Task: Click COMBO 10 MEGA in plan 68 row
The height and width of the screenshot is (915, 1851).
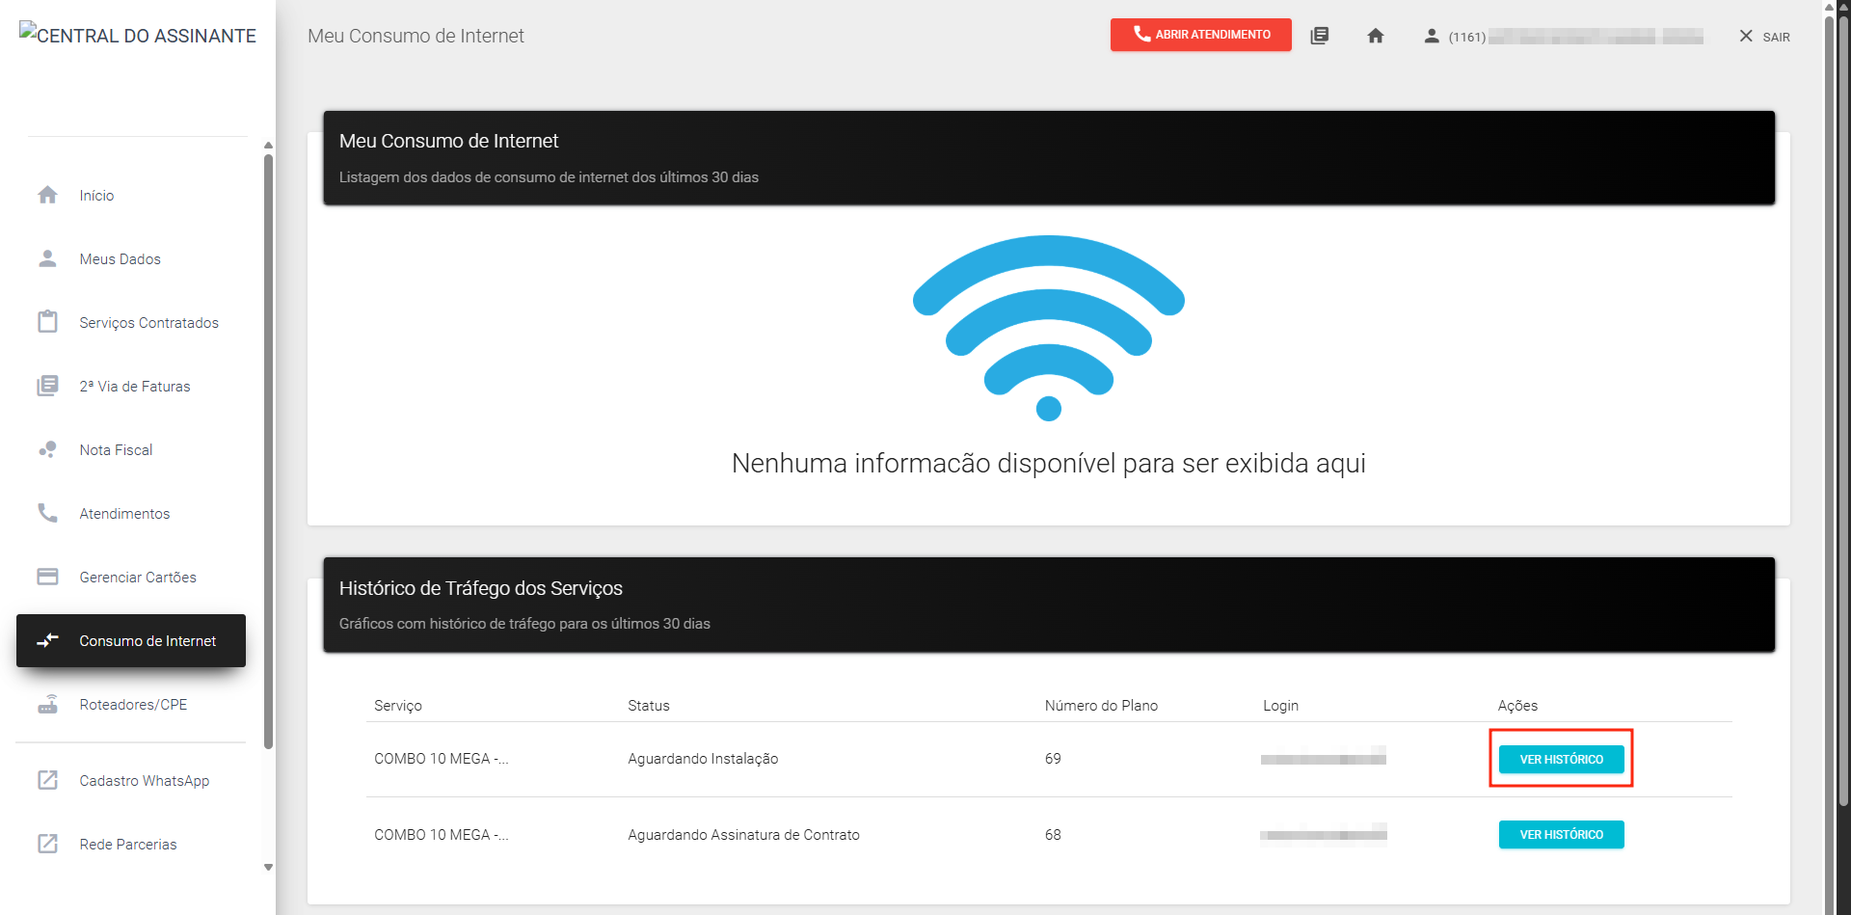Action: (x=442, y=835)
